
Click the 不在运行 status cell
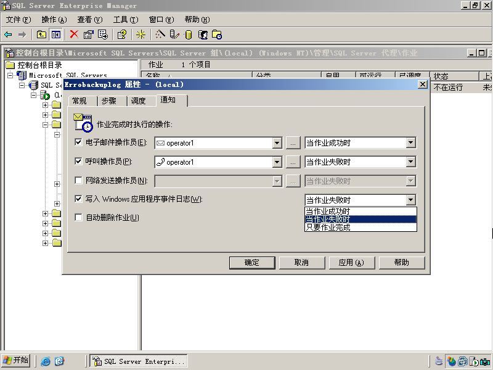[x=448, y=87]
